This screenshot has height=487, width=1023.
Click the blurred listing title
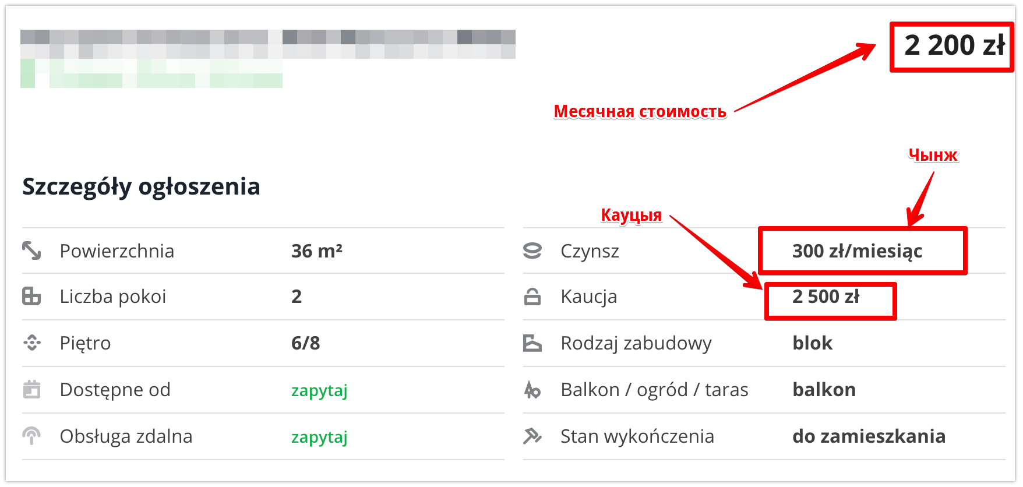point(268,44)
